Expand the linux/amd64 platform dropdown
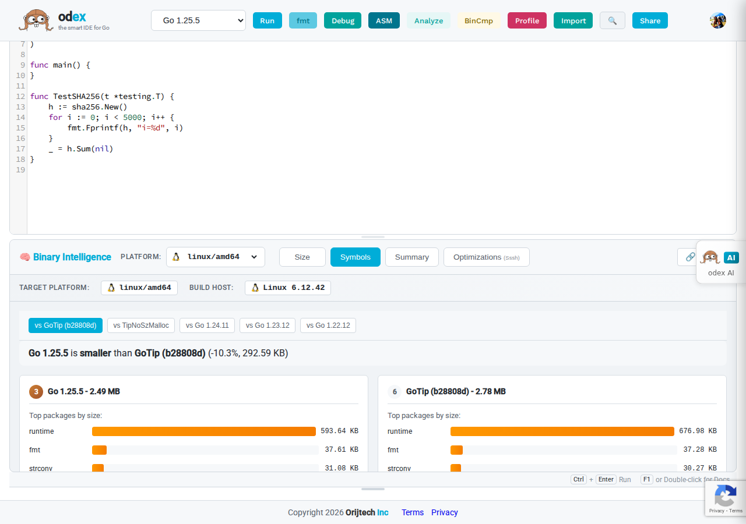The height and width of the screenshot is (524, 746). point(216,257)
